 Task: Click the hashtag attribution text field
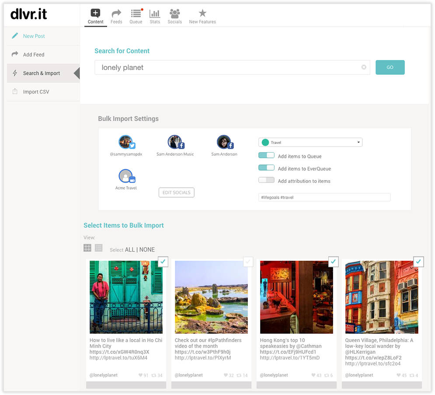click(324, 197)
